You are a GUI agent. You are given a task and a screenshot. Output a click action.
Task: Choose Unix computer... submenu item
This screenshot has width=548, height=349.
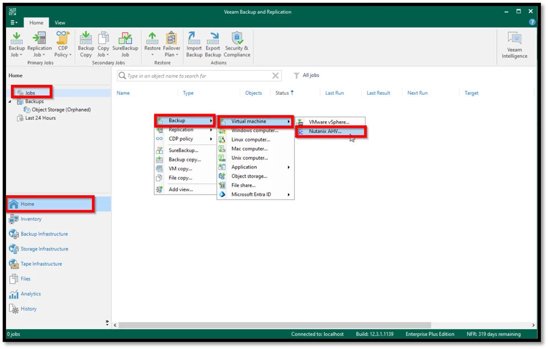coord(256,158)
